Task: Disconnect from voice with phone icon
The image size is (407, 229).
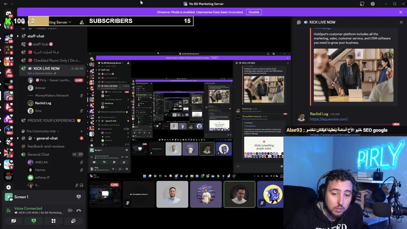Action: click(79, 211)
